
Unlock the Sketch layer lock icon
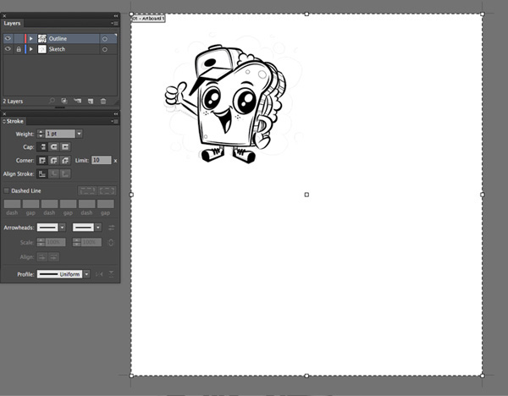pyautogui.click(x=19, y=49)
